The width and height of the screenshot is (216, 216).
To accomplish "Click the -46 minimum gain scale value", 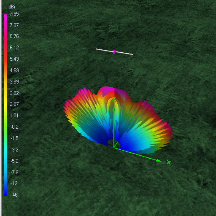I will pyautogui.click(x=14, y=195).
